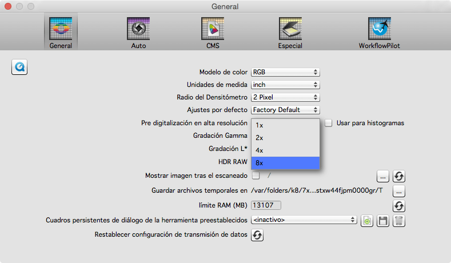Open the General preferences tab

tap(61, 32)
